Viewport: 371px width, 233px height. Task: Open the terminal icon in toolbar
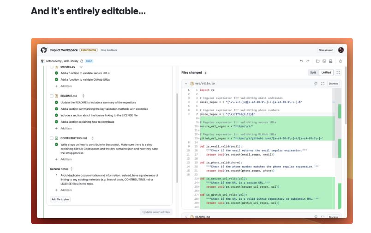[324, 61]
